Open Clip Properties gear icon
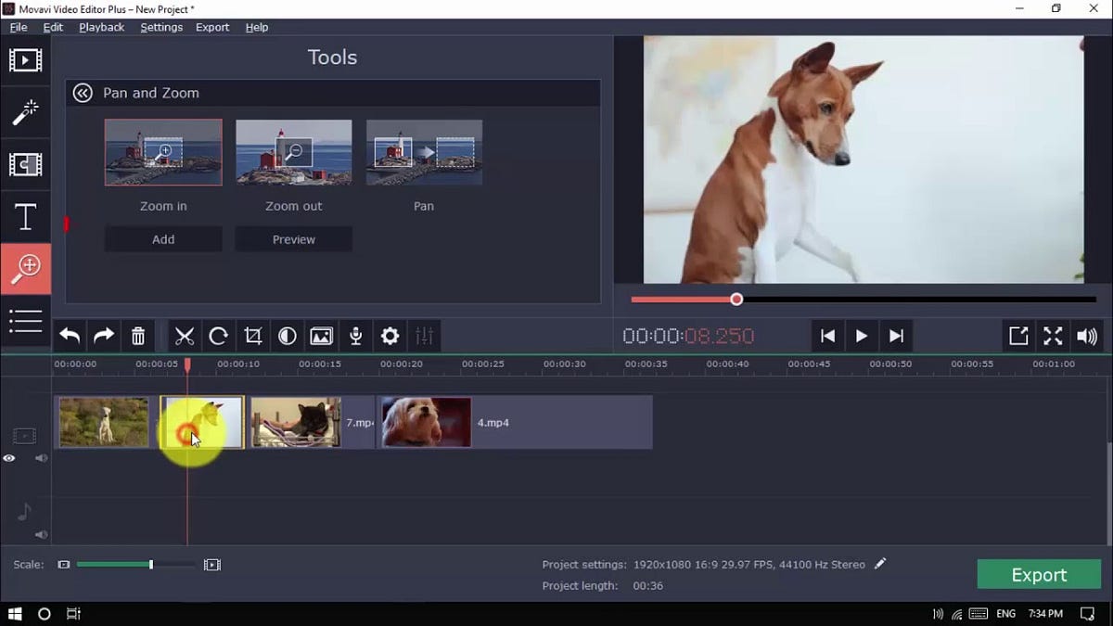Image resolution: width=1113 pixels, height=626 pixels. click(390, 336)
